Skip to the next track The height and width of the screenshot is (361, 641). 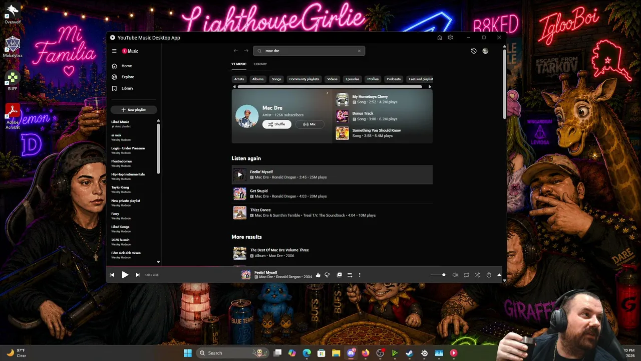tap(138, 275)
